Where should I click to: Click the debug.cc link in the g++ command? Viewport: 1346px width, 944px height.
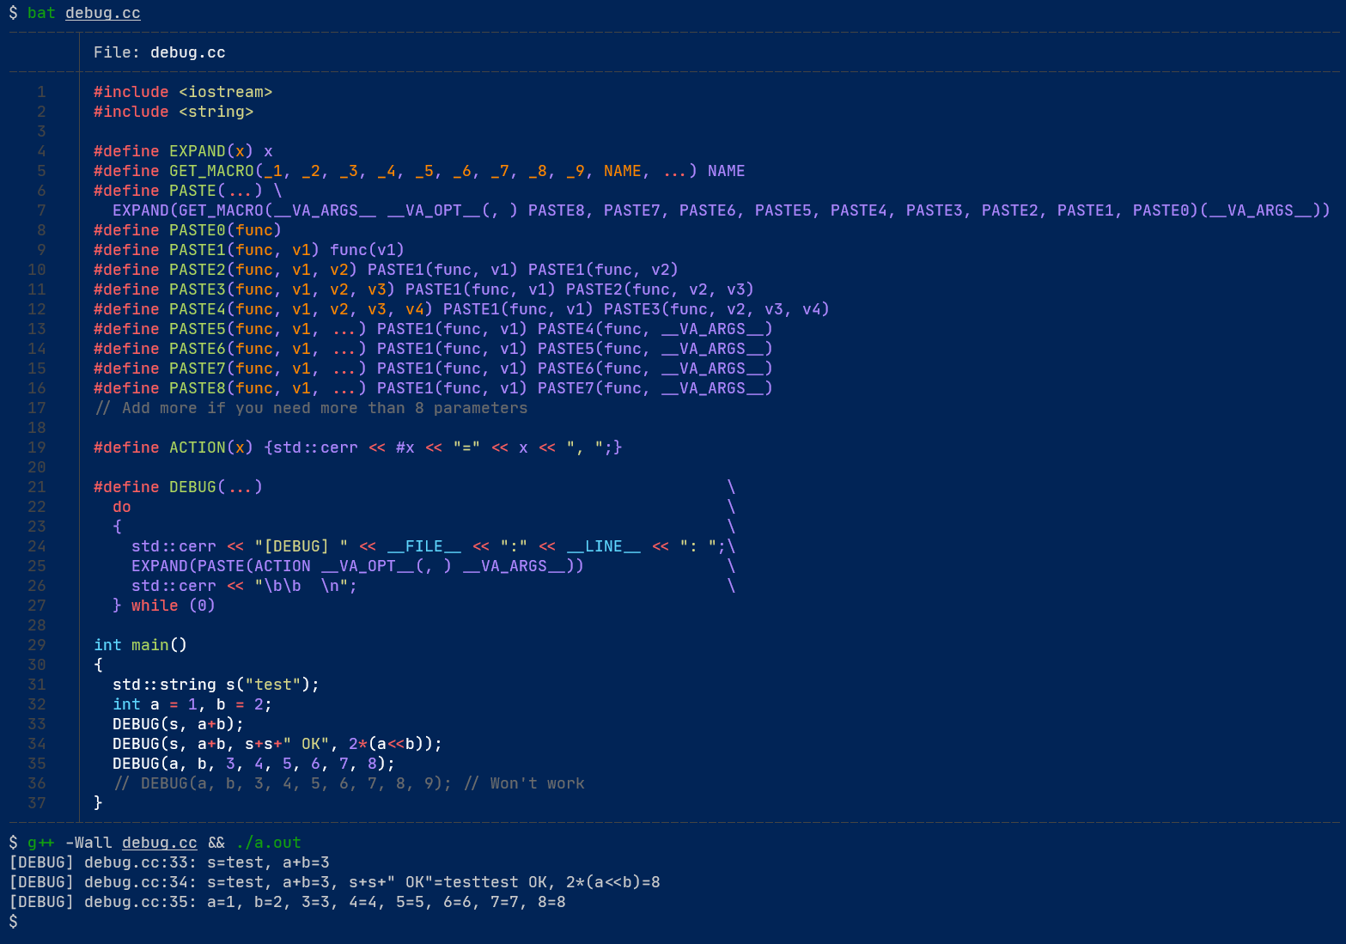coord(159,843)
